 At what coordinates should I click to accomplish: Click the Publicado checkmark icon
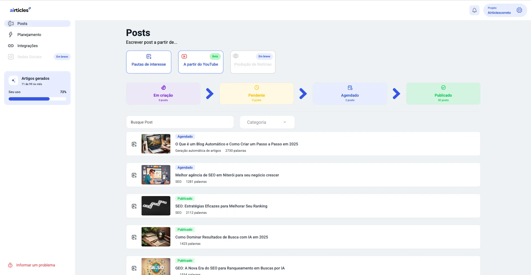pos(443,88)
